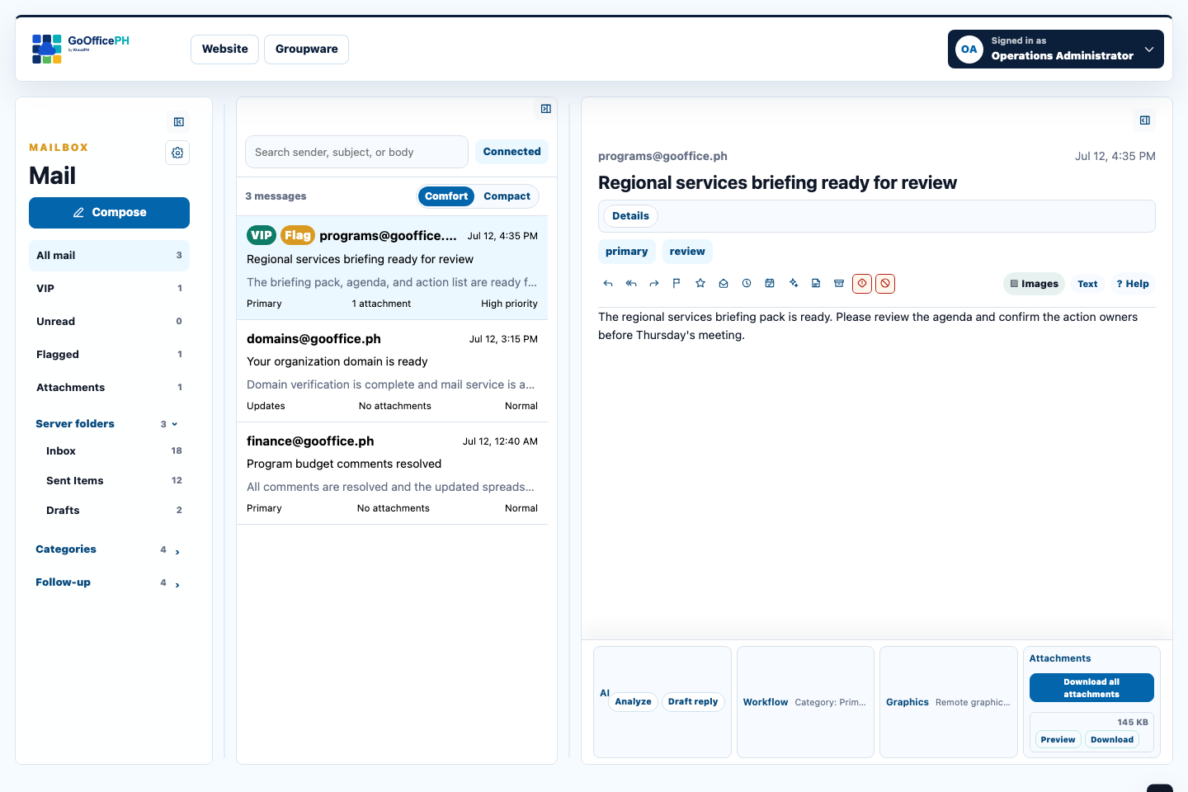Snooze the message with the clock icon
The image size is (1188, 792).
coord(747,284)
